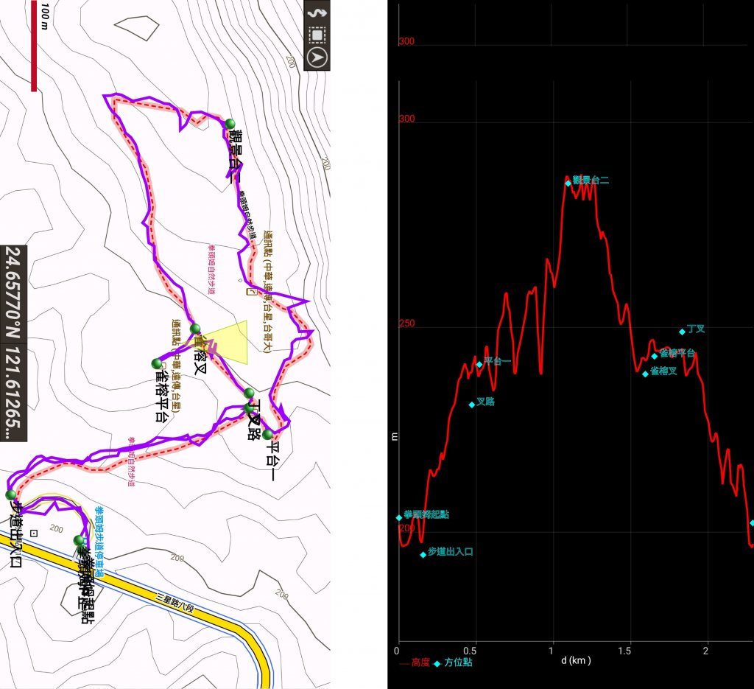Image resolution: width=754 pixels, height=689 pixels.
Task: Select the 丁叉 point on elevation chart
Action: (683, 332)
